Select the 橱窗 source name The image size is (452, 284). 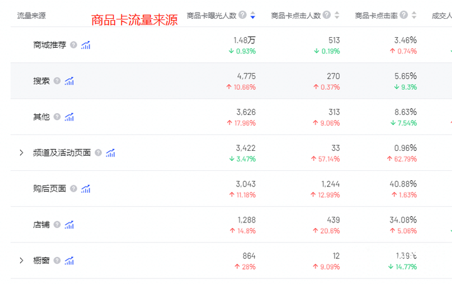[x=41, y=261]
